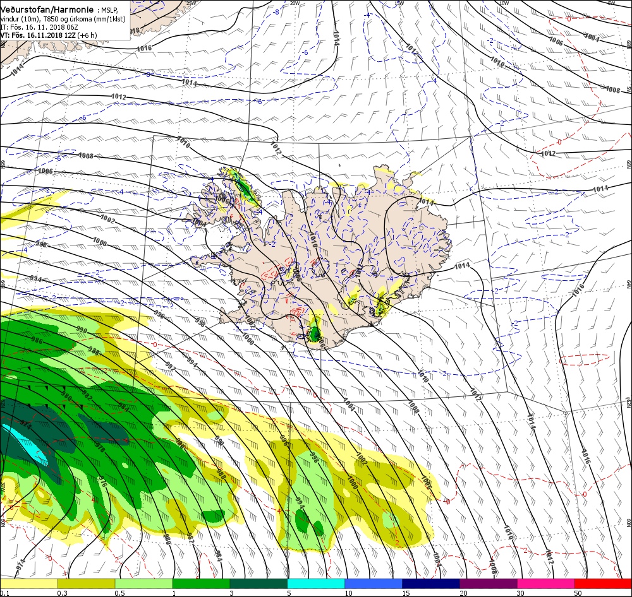This screenshot has height=597, width=632.
Task: Click the pale yellow 0.1–0.3 legend swatch
Action: (x=28, y=583)
